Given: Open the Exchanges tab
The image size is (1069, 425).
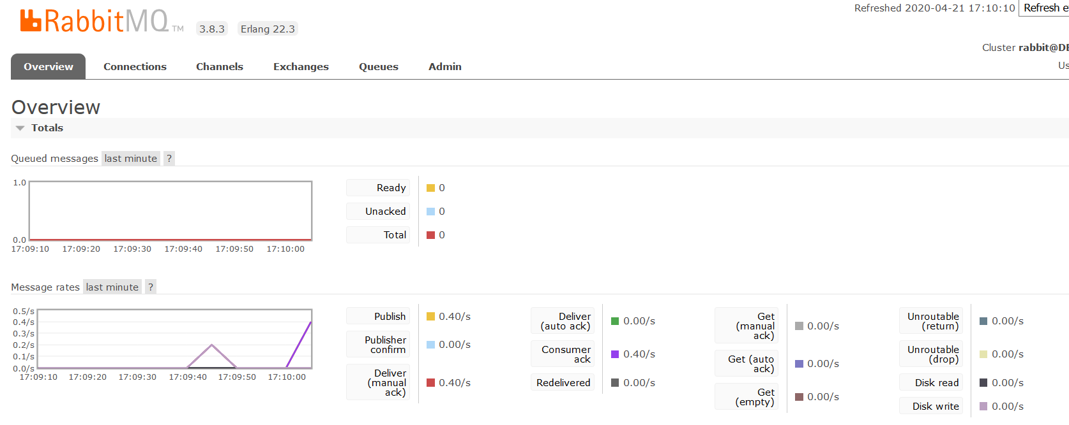Looking at the screenshot, I should pyautogui.click(x=301, y=66).
